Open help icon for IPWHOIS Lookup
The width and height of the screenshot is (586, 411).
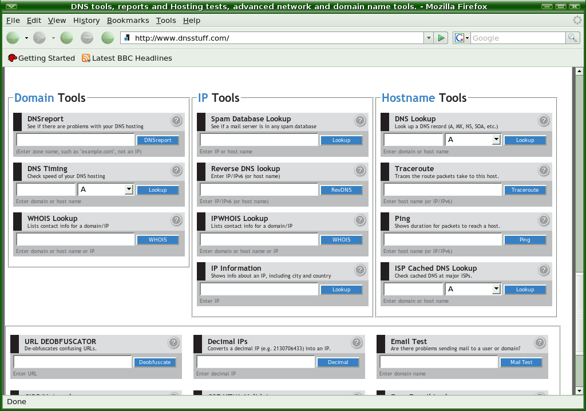click(x=360, y=220)
